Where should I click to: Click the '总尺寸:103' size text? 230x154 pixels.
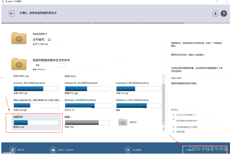coord(40,44)
